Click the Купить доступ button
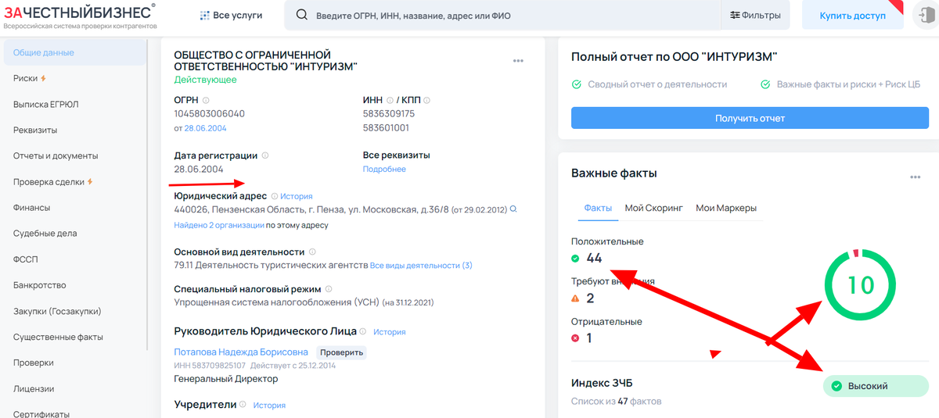Screen dimensions: 939x418 point(852,16)
